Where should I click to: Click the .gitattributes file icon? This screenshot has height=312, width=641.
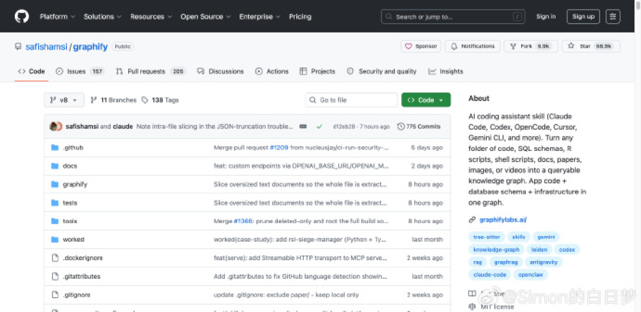55,276
